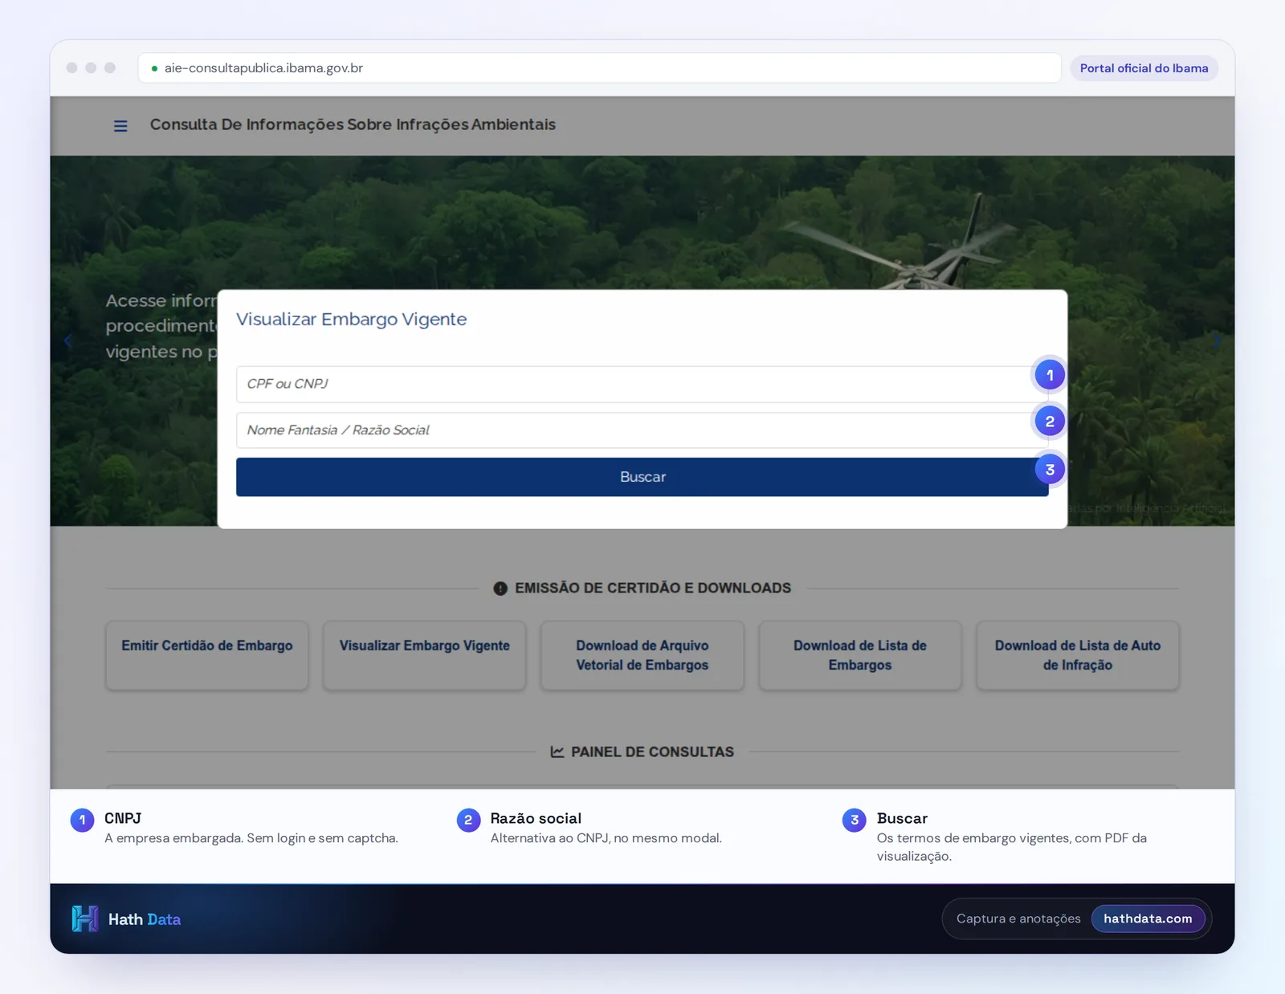Screen dimensions: 1285x994
Task: Click the Hath Data logo icon
Action: (x=85, y=919)
